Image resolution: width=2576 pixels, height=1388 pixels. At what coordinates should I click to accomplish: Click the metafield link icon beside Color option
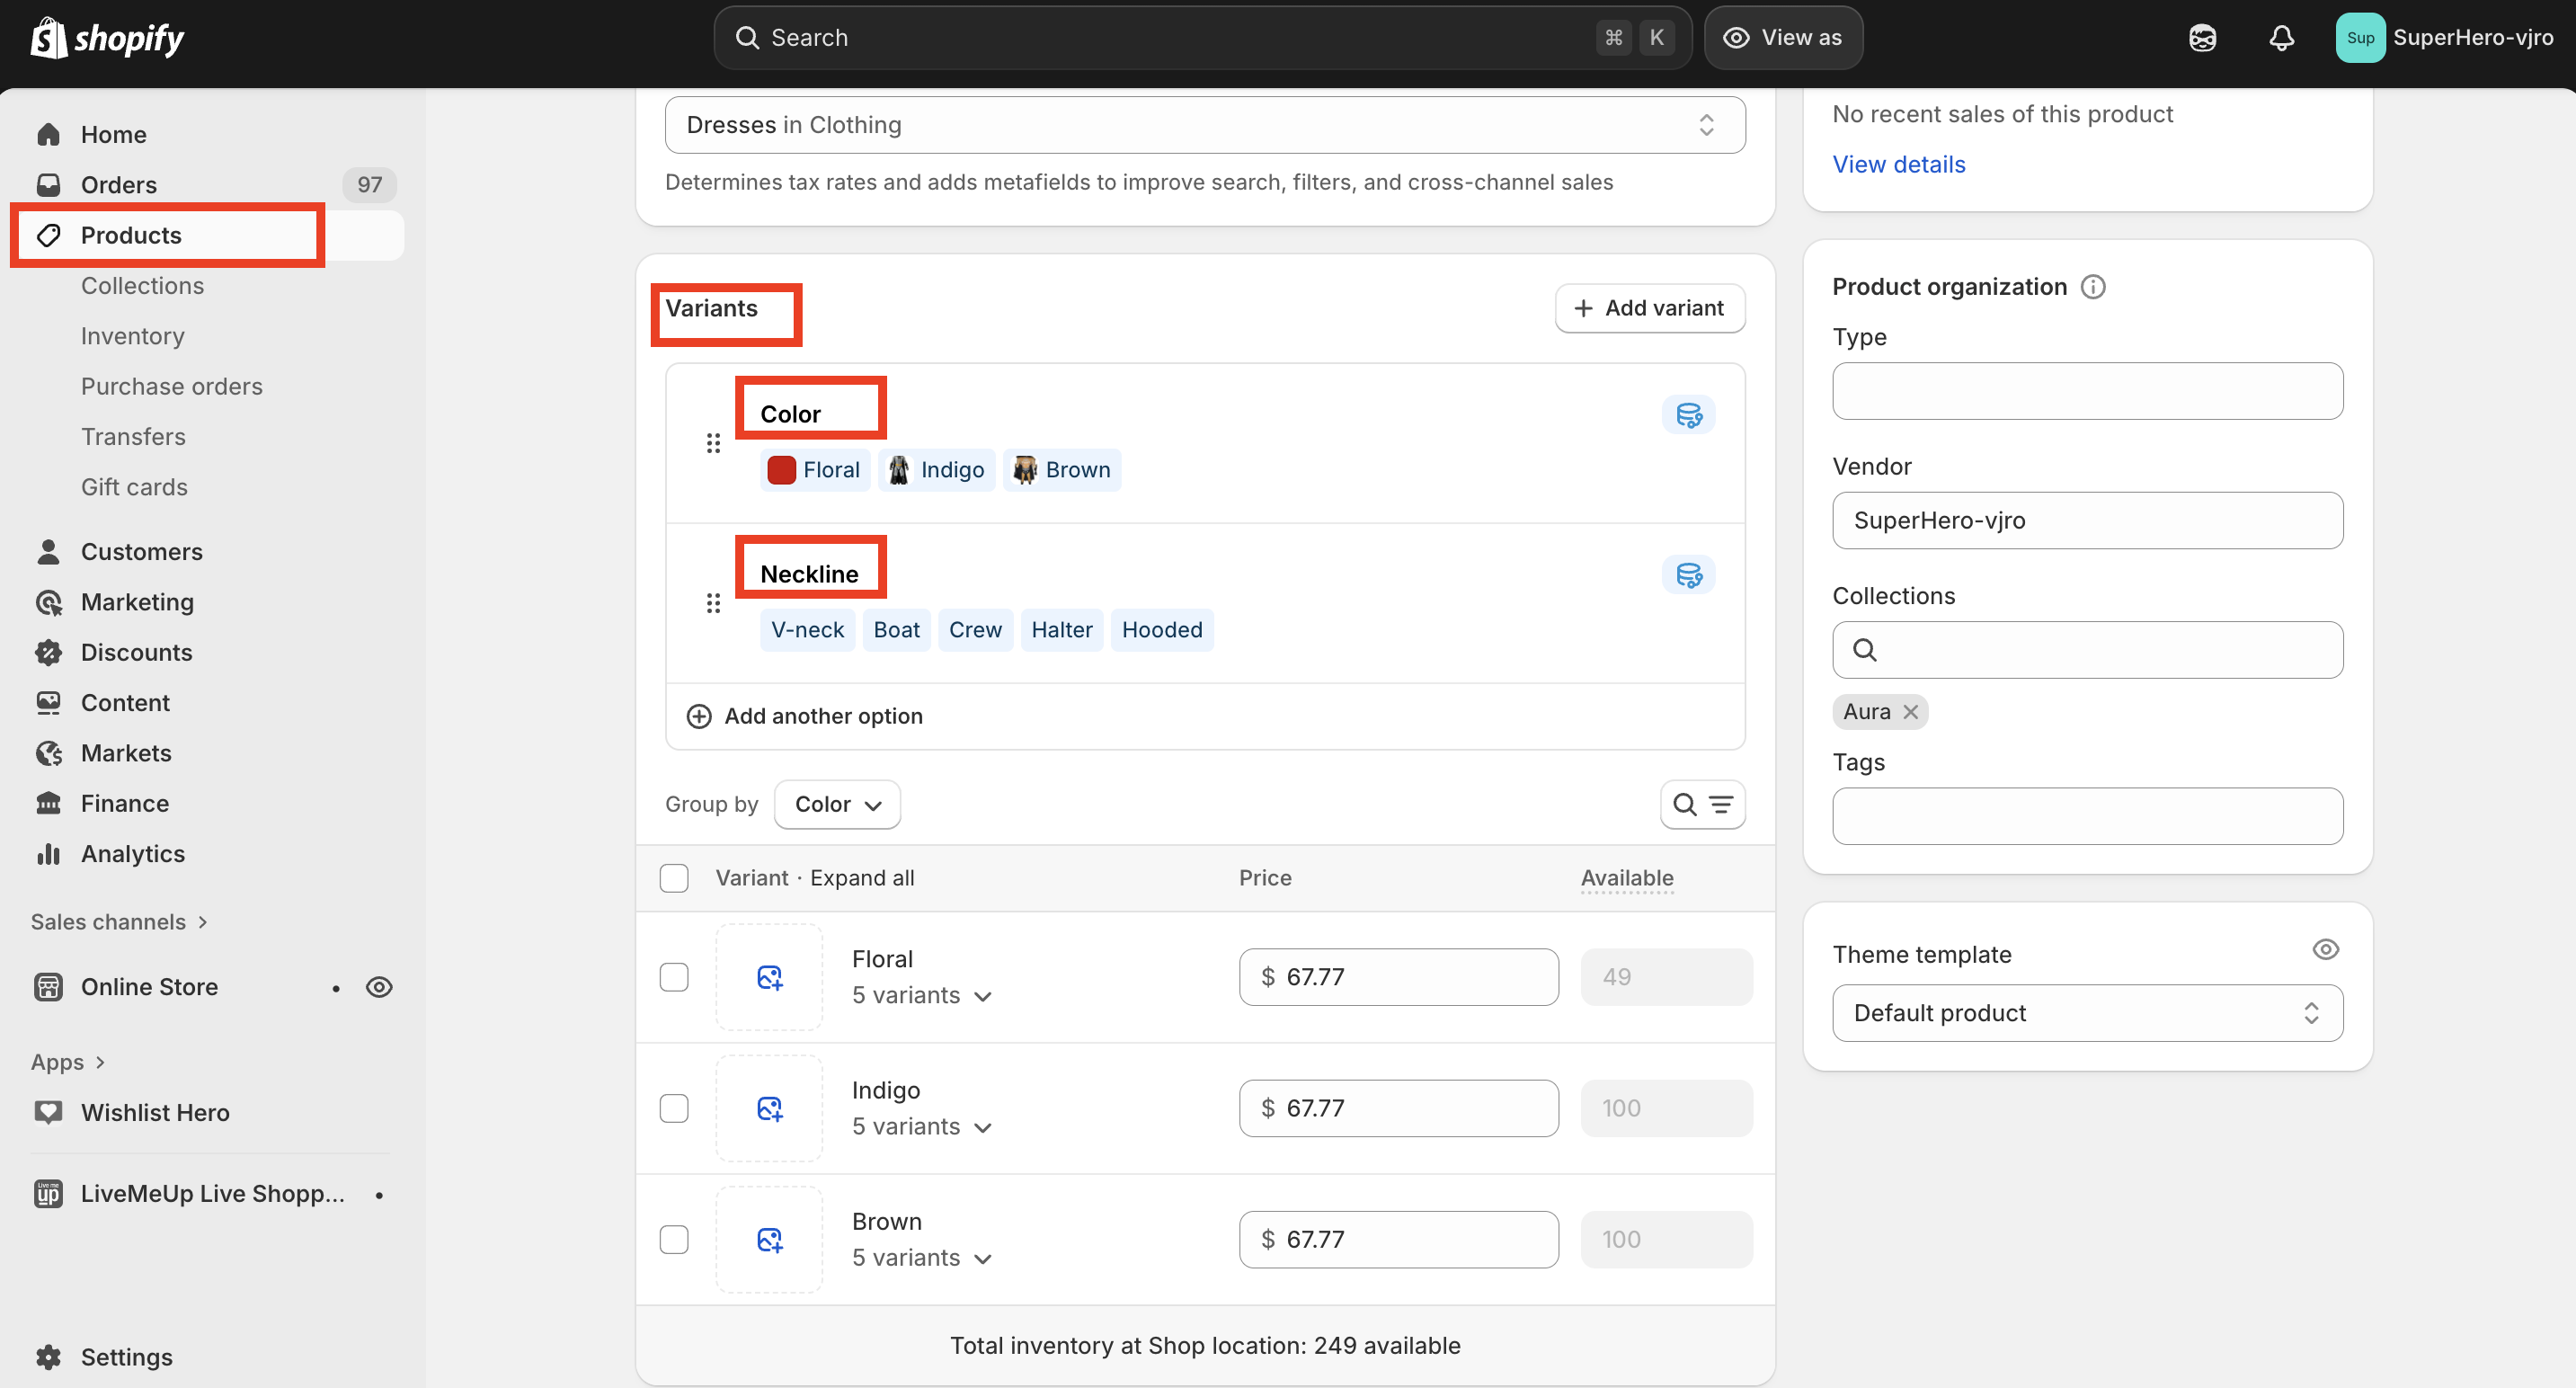(x=1688, y=415)
